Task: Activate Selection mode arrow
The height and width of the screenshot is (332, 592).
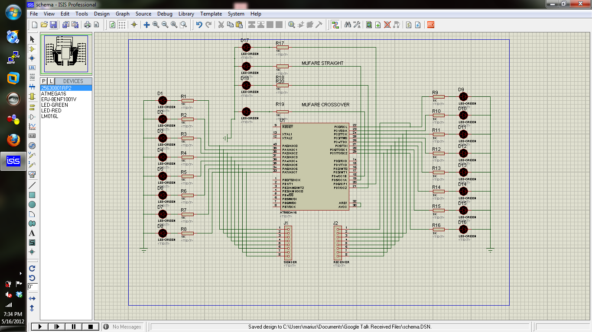Action: (32, 39)
